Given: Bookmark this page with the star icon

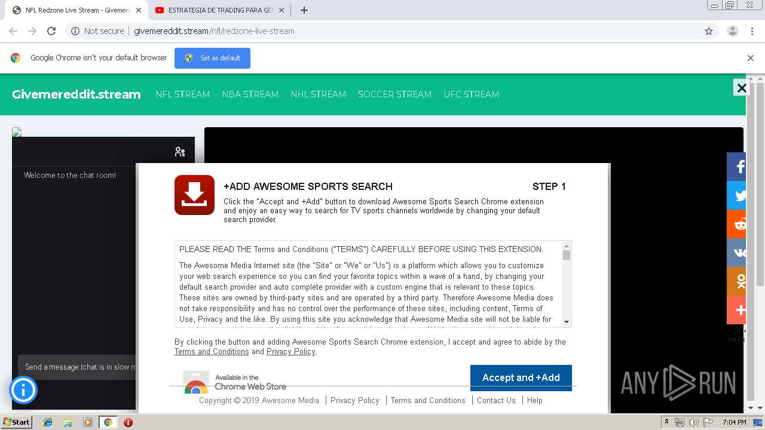Looking at the screenshot, I should pyautogui.click(x=709, y=31).
